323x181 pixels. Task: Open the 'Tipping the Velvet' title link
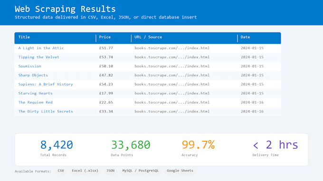39,57
